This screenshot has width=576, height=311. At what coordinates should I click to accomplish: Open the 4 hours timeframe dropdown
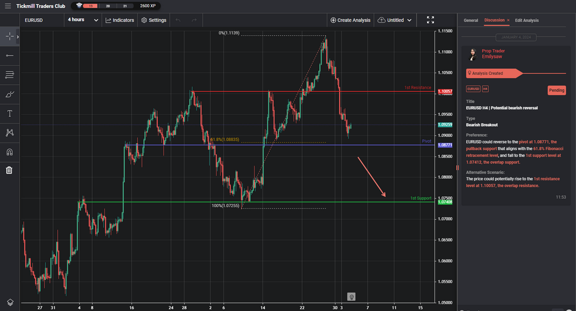pyautogui.click(x=83, y=20)
